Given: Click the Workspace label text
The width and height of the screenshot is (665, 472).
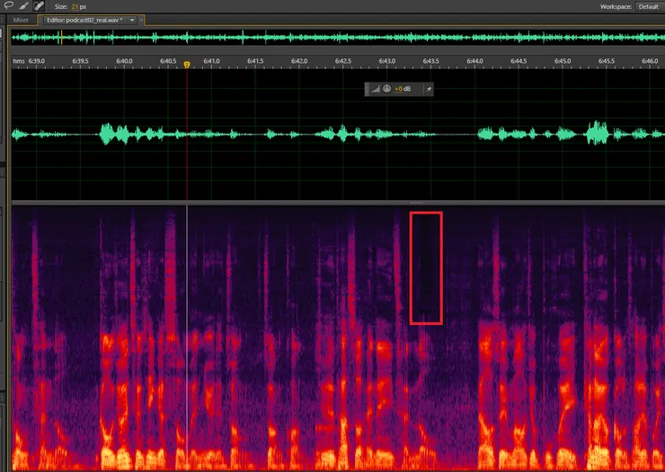Looking at the screenshot, I should click(x=616, y=7).
